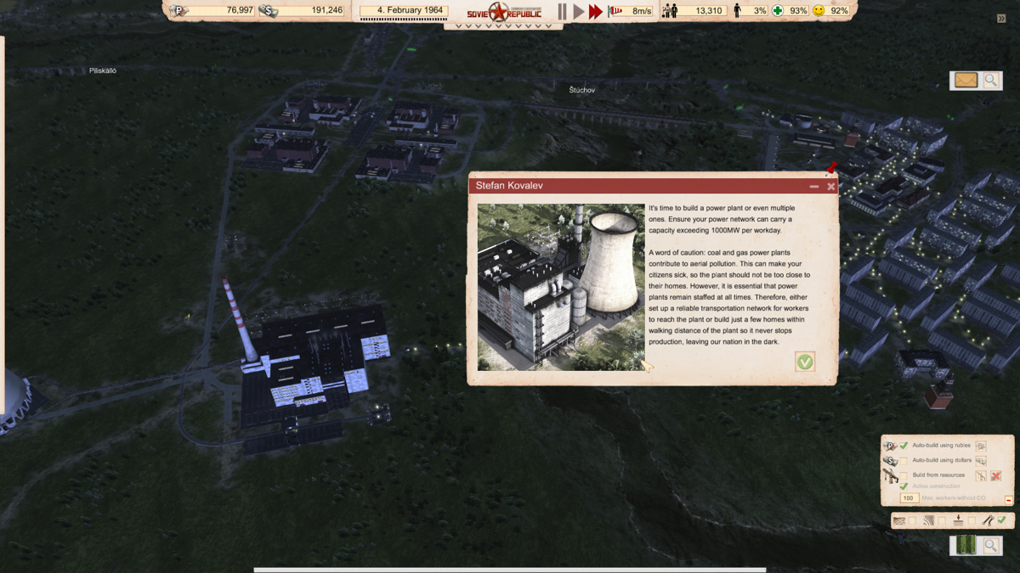1020x573 pixels.
Task: Enable Auto-build using dollars checkbox
Action: click(904, 460)
